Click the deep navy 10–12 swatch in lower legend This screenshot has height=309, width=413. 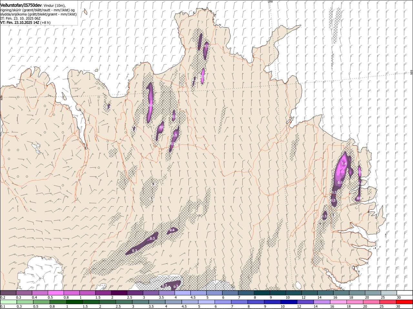tap(289, 302)
